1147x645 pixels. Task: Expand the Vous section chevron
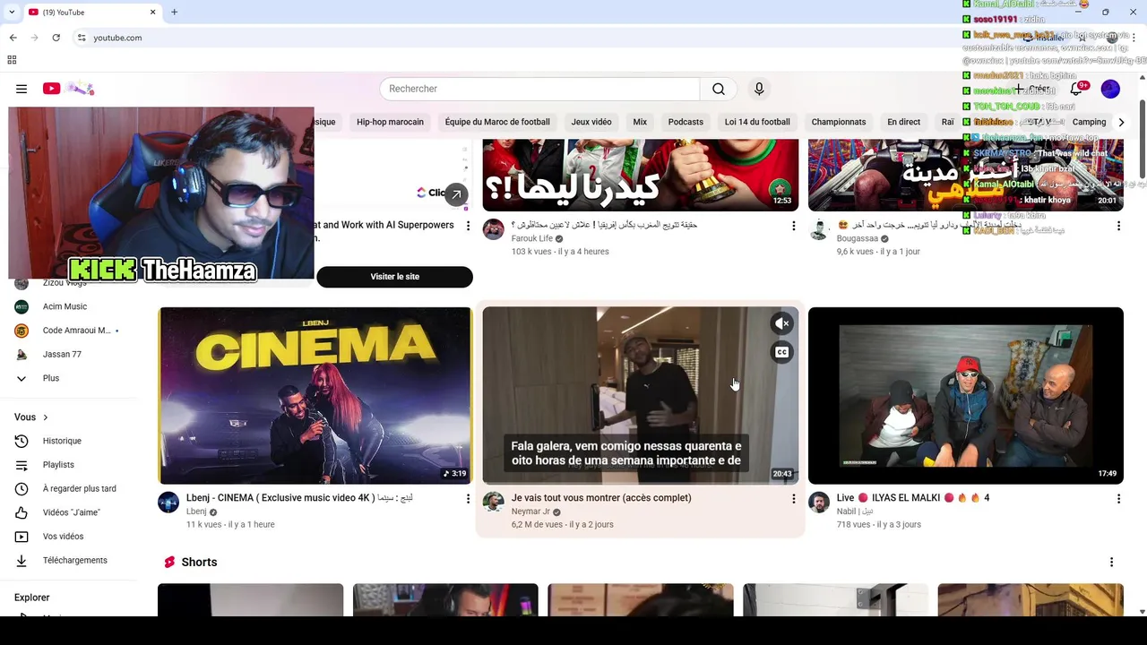(x=45, y=417)
